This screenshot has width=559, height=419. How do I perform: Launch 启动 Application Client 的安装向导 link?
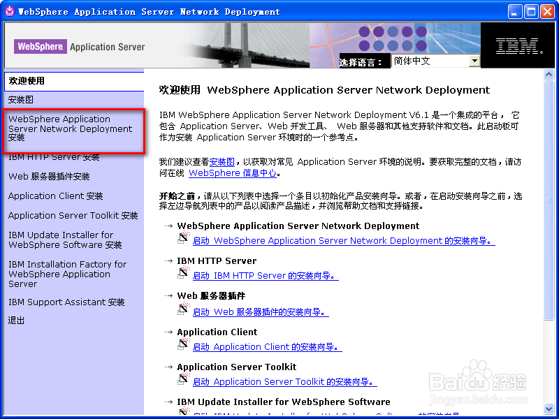click(267, 346)
